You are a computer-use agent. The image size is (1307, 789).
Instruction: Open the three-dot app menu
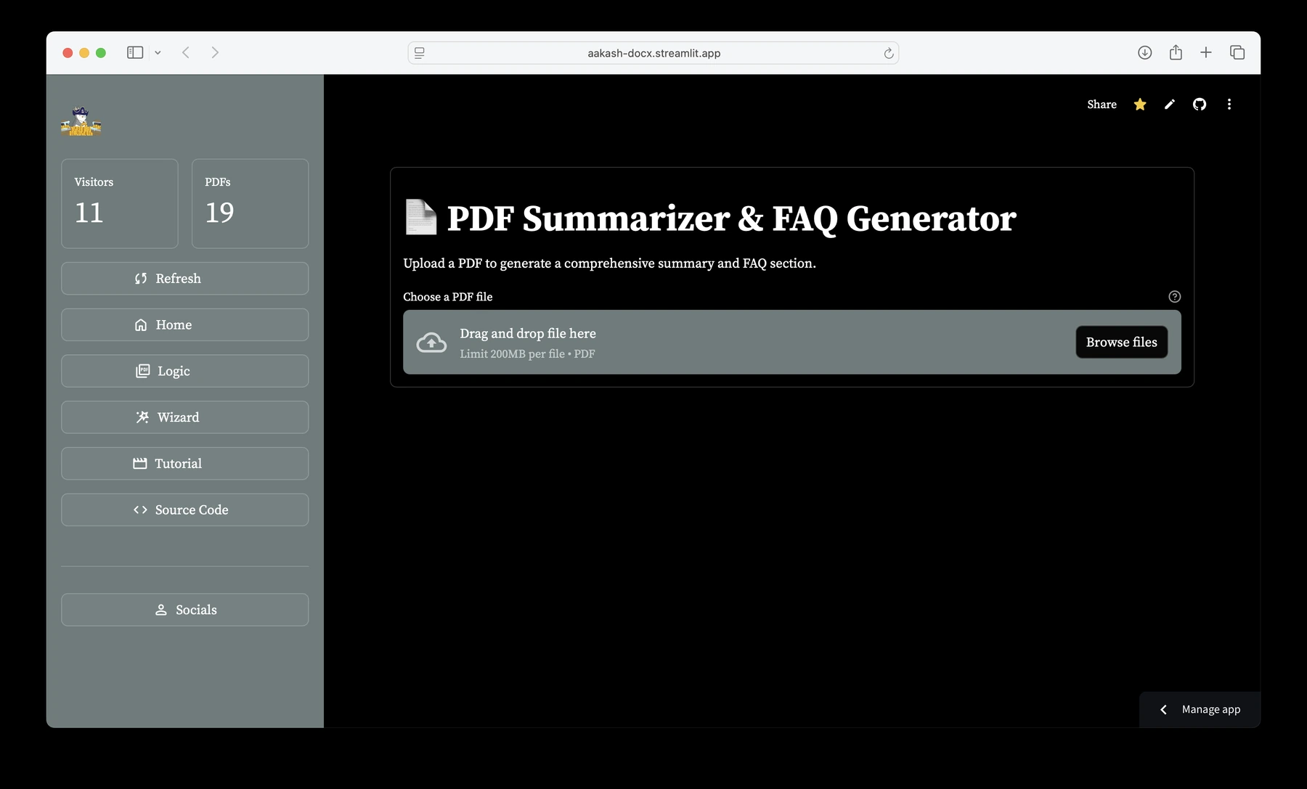coord(1229,105)
